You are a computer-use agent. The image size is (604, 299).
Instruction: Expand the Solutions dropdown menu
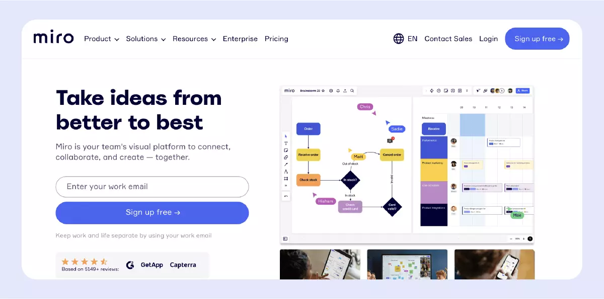[x=146, y=39]
